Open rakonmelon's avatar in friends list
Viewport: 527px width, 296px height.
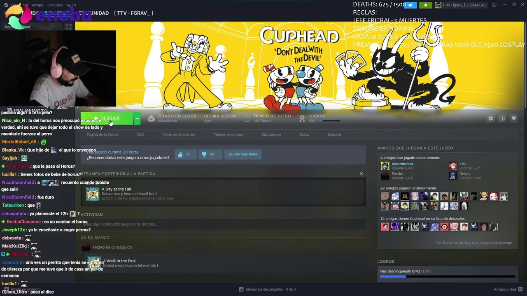pyautogui.click(x=385, y=166)
